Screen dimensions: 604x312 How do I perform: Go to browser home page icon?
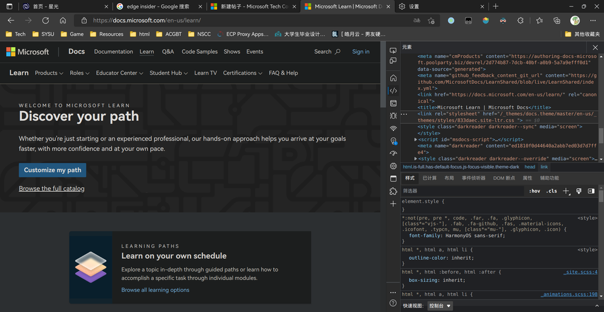(x=63, y=21)
